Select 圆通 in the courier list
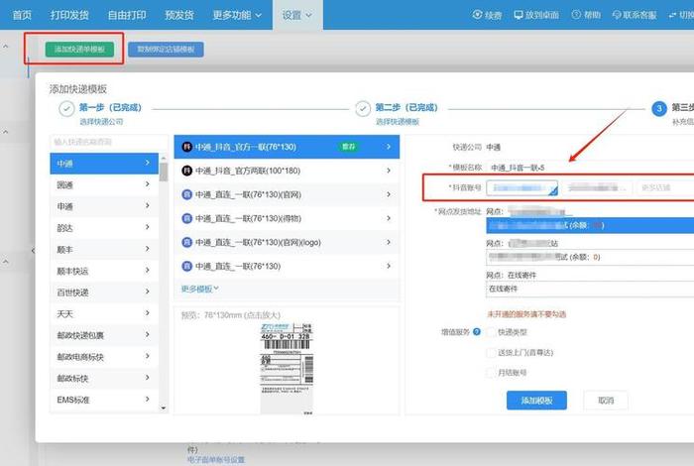The image size is (694, 466). pos(104,185)
